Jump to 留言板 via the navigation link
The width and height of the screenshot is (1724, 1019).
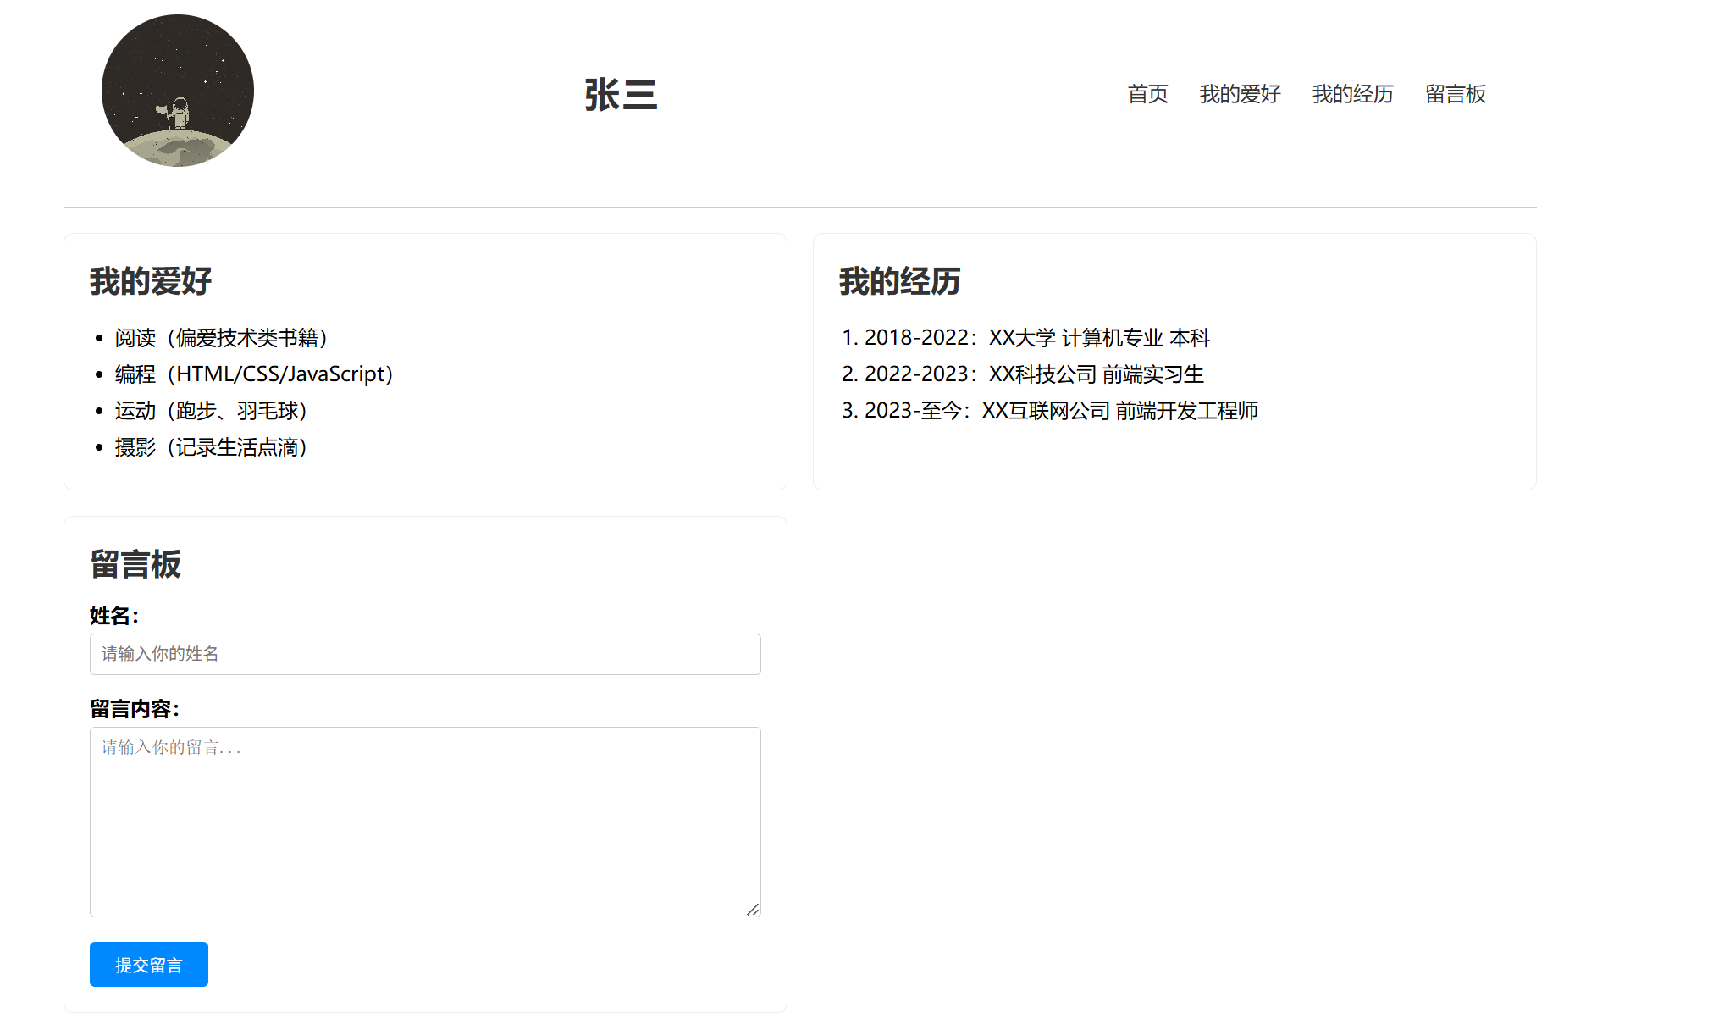click(1455, 94)
